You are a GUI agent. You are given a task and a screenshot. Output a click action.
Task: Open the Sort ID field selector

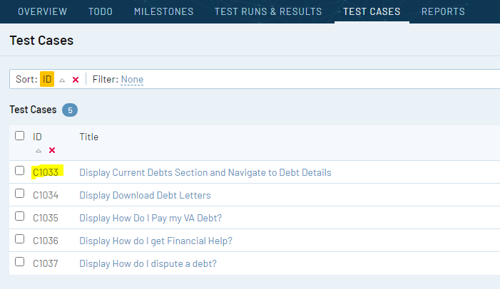pyautogui.click(x=47, y=79)
